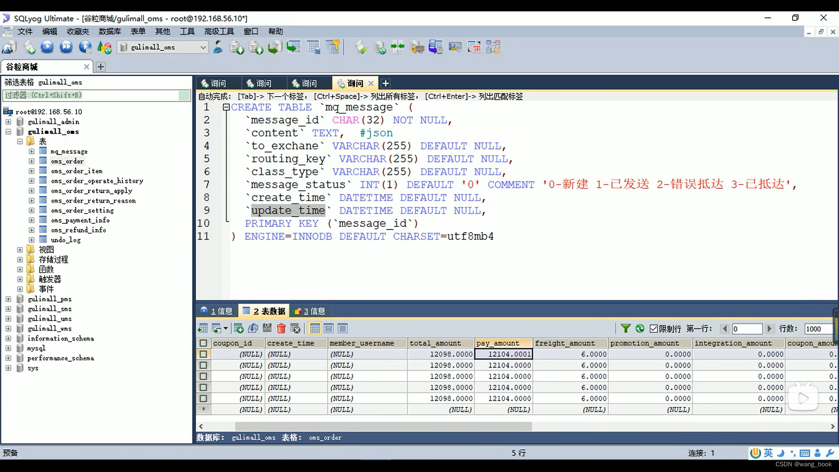
Task: Click the pay_amount column header
Action: [x=503, y=343]
